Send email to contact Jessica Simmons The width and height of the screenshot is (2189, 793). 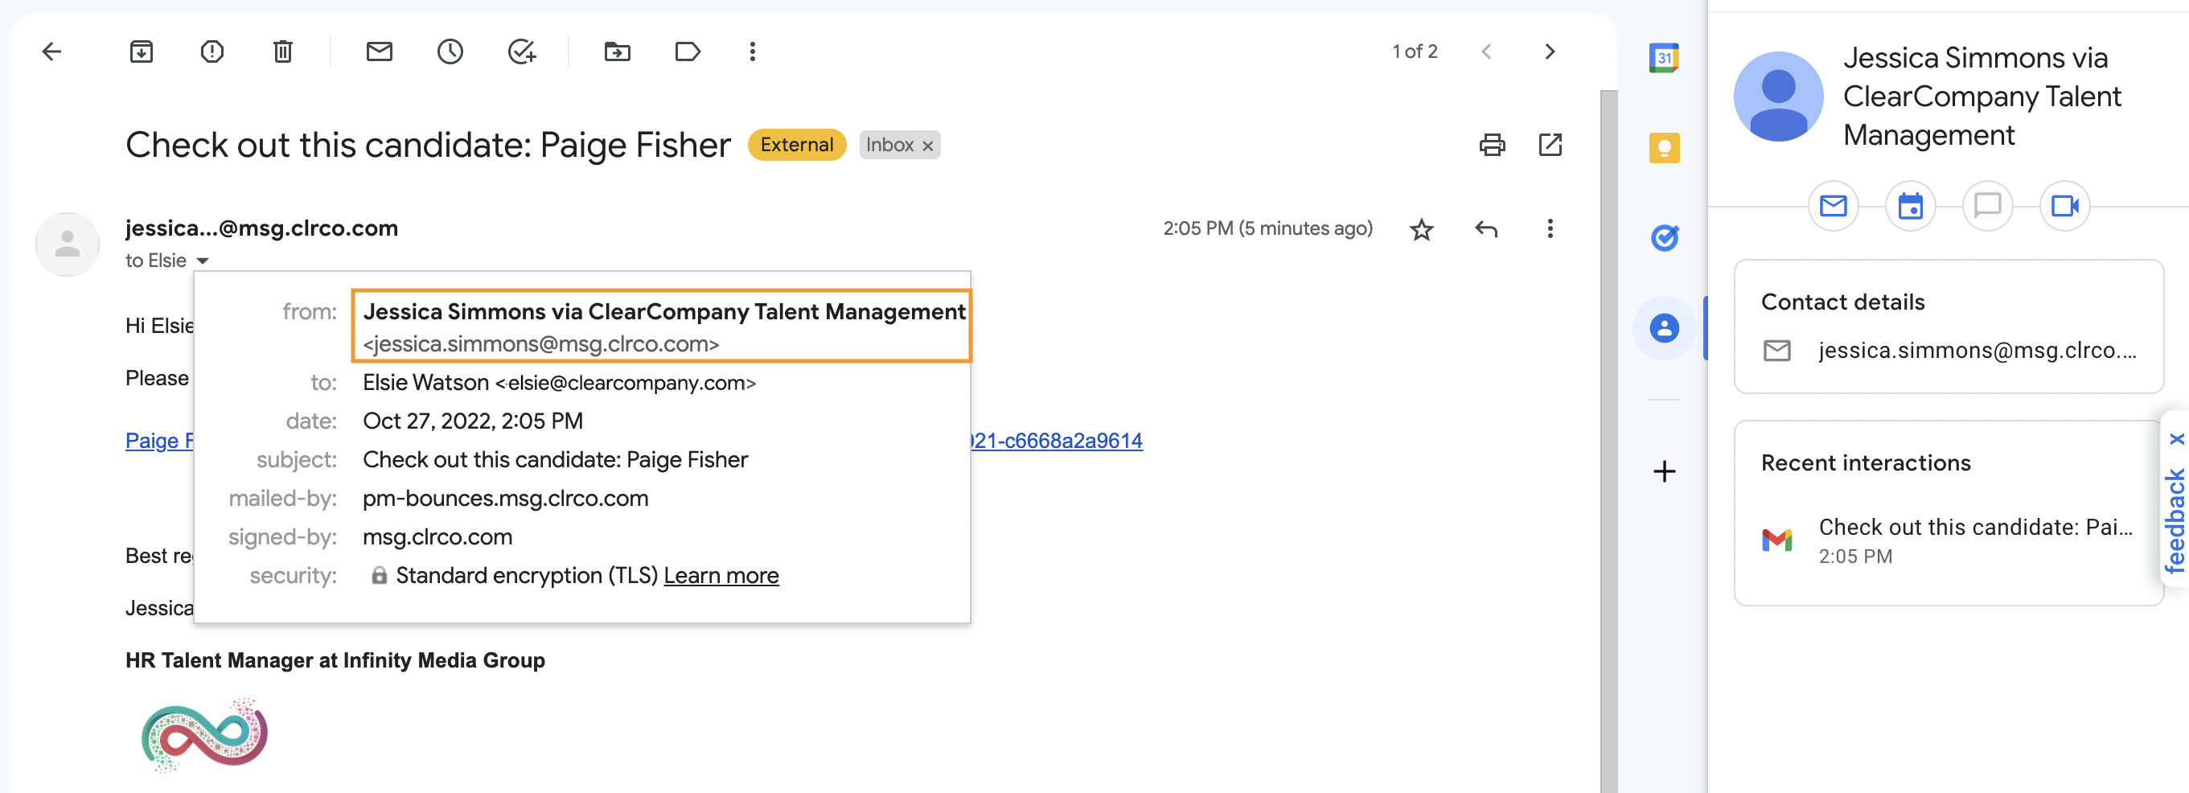click(x=1833, y=207)
